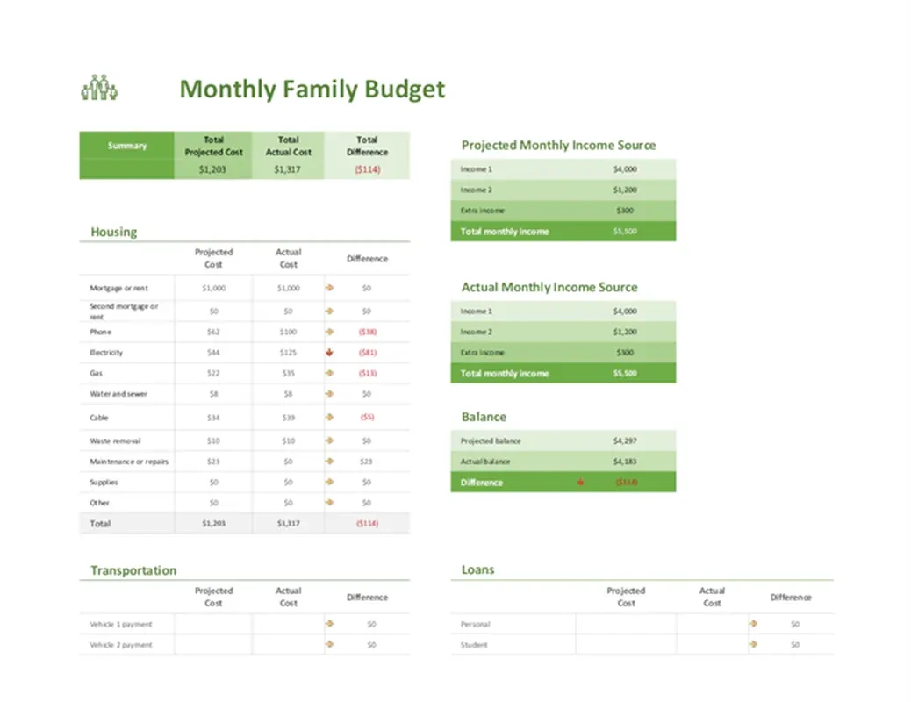
Task: Click the arrow icon beside Cable difference
Action: coord(328,417)
